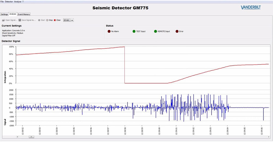This screenshot has width=273, height=142.
Task: Expand the 10 min time range dropdown
Action: pyautogui.click(x=72, y=20)
